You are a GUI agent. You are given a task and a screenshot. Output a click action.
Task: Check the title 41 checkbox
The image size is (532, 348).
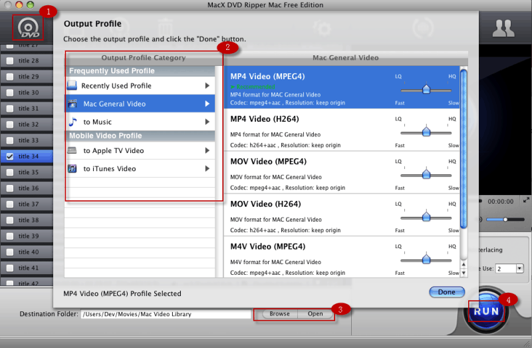tap(10, 268)
